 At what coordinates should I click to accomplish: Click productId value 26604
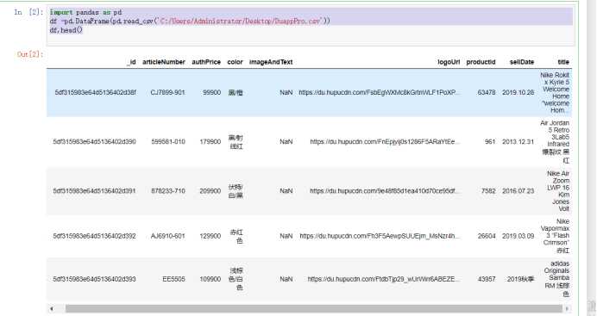(487, 236)
